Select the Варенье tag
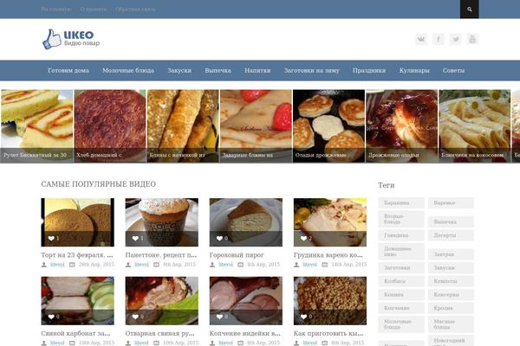Image resolution: width=520 pixels, height=346 pixels. point(451,202)
